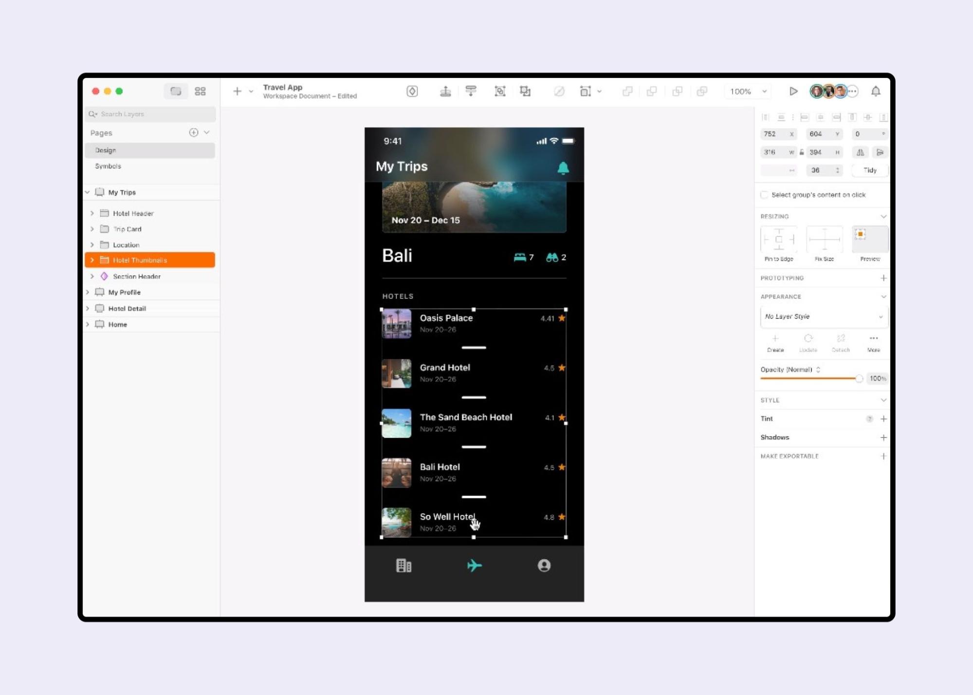Show more collaborators via ellipsis icon
Screen dimensions: 973x695
click(853, 91)
